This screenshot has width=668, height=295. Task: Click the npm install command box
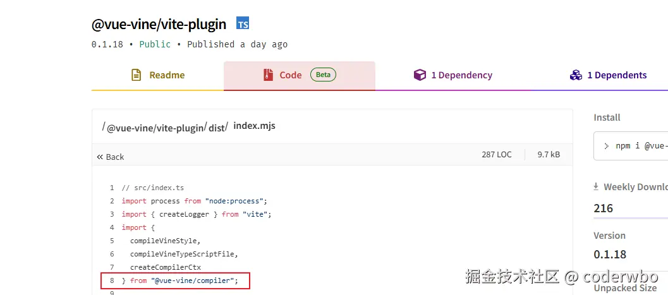click(x=631, y=146)
